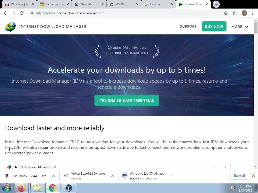258x193 pixels.
Task: Click the BUY NOW button
Action: [x=214, y=26]
